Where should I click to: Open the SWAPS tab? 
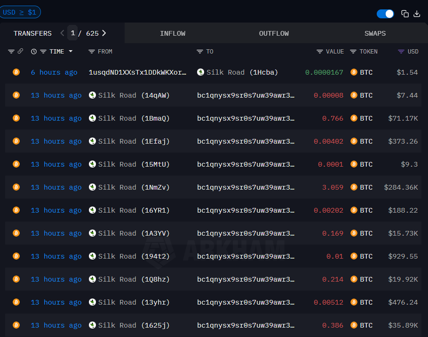tap(375, 33)
